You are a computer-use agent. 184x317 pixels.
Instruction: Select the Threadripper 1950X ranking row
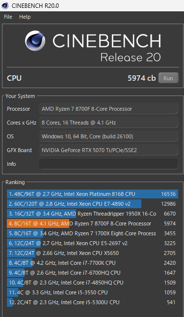click(x=93, y=214)
